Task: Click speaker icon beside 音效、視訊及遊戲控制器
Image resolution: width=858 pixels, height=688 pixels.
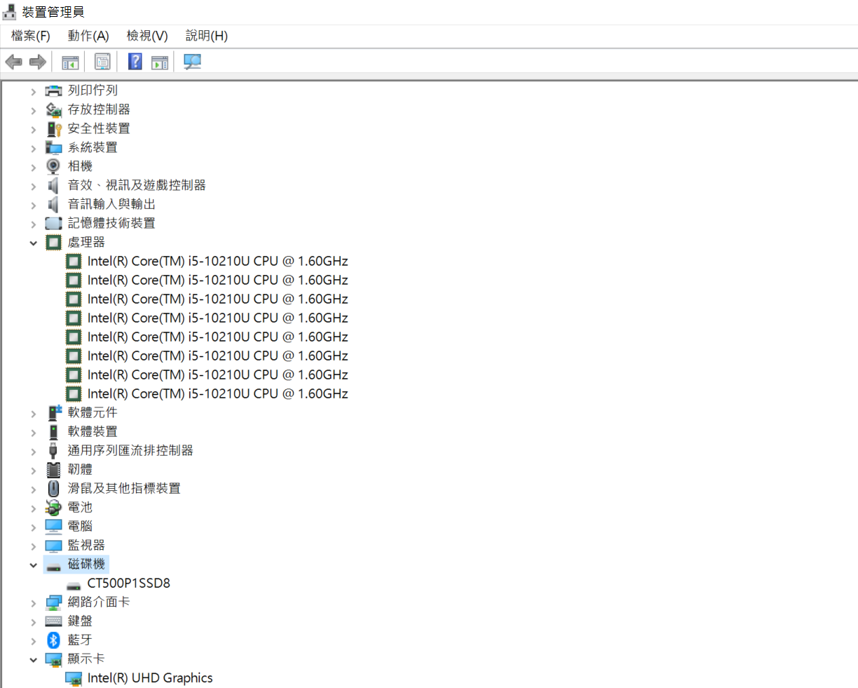Action: pos(53,185)
